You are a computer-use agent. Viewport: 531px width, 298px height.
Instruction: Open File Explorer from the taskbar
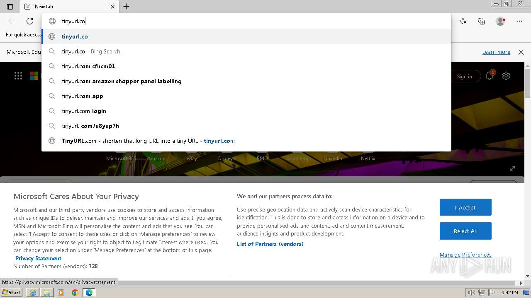coord(47,293)
